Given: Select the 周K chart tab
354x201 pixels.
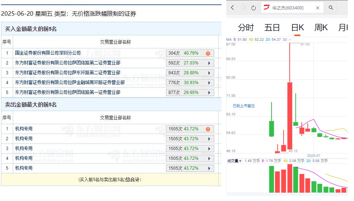Looking at the screenshot, I should pyautogui.click(x=321, y=28).
